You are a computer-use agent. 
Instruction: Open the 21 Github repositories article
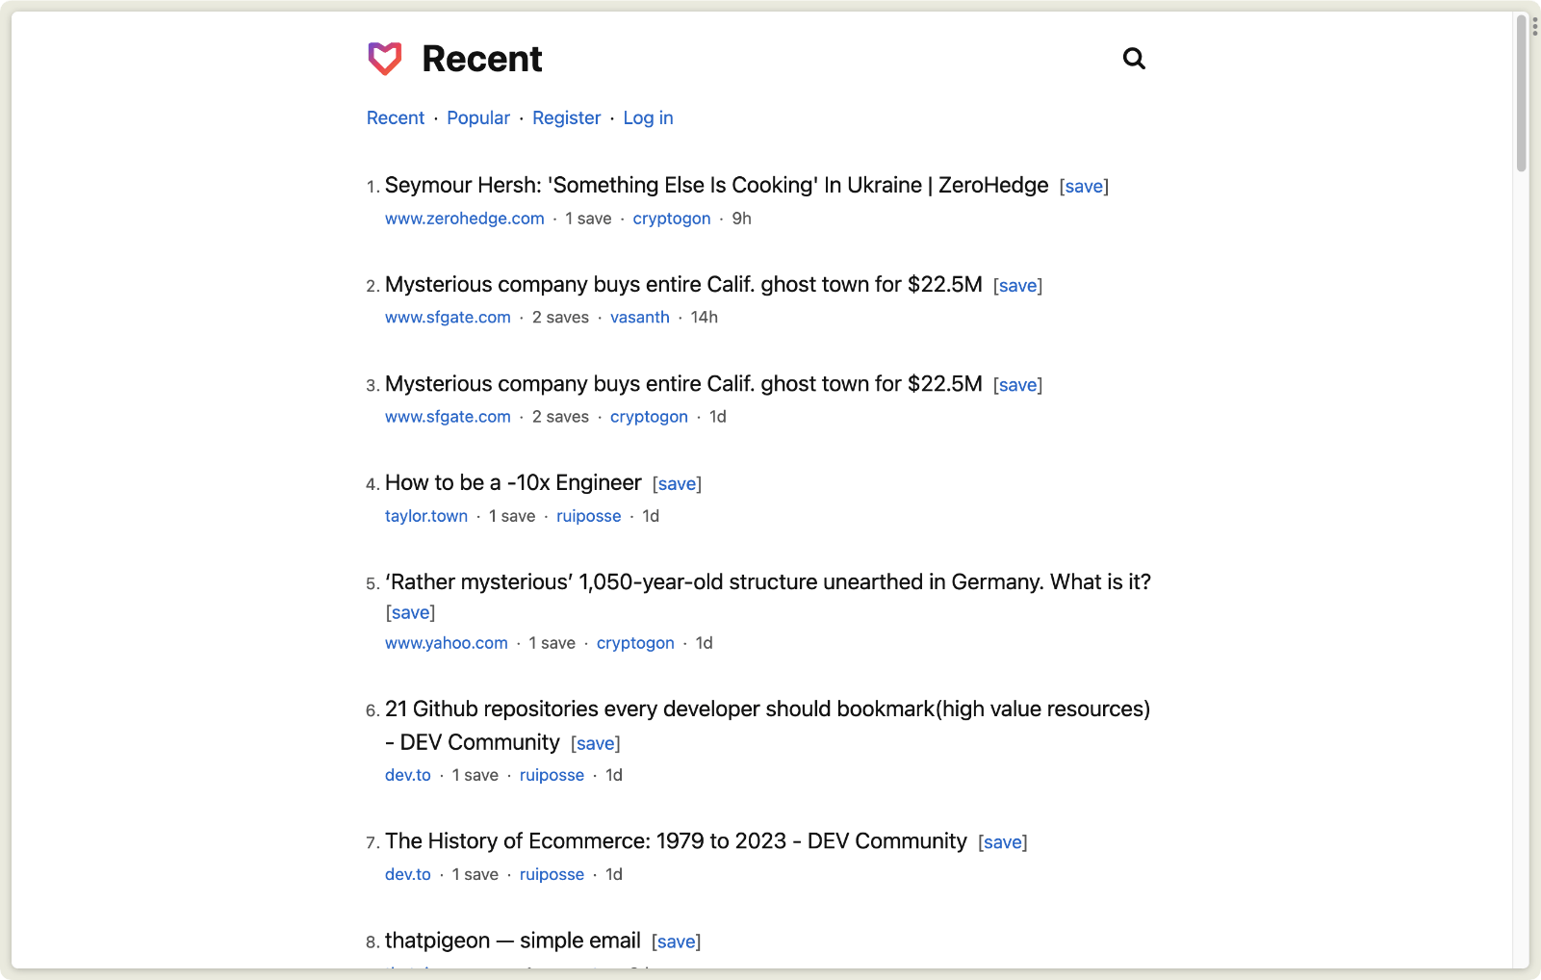coord(767,709)
